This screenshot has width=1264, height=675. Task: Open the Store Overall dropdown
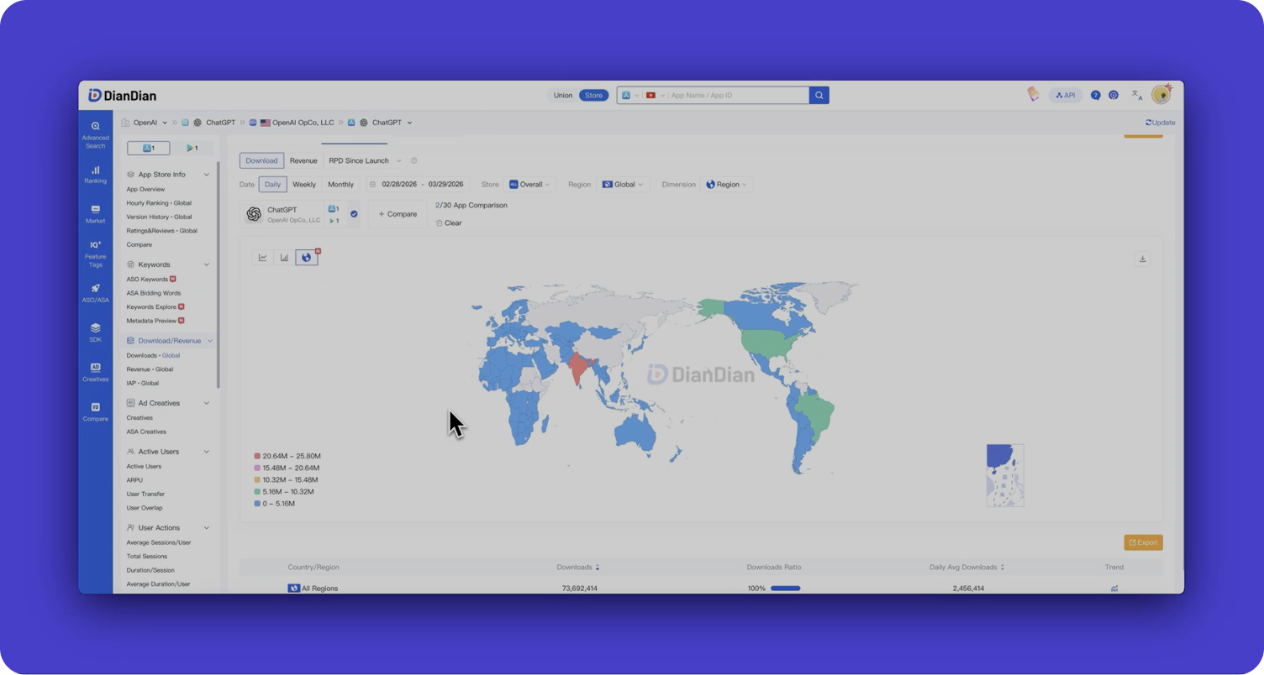tap(529, 185)
